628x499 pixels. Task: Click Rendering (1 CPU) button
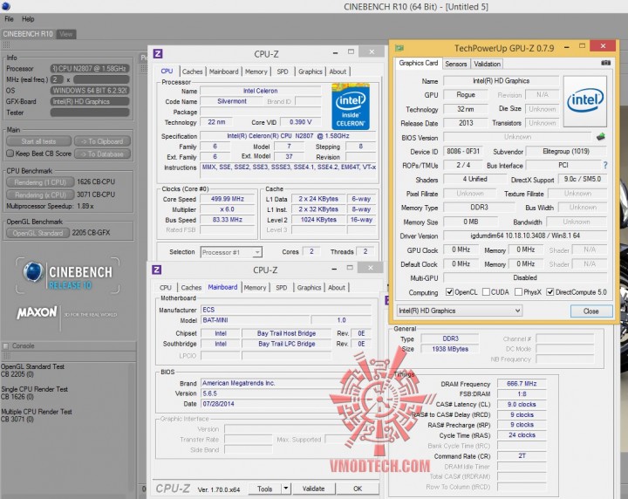pyautogui.click(x=40, y=182)
